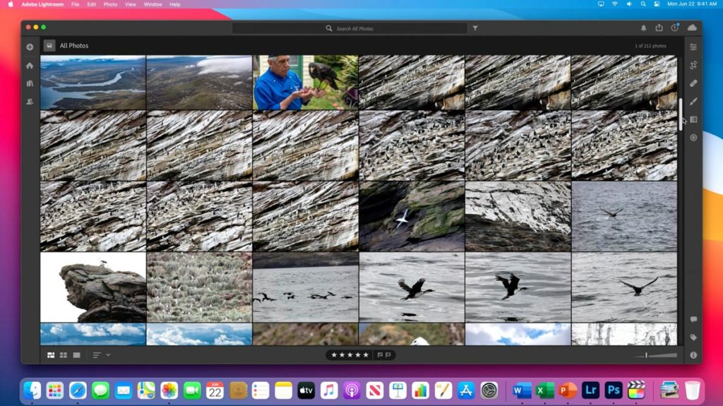
Task: Click the Share export icon
Action: tap(659, 28)
